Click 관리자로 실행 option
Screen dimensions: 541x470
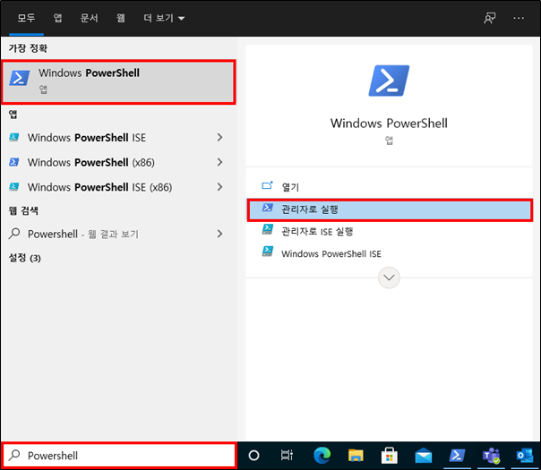click(390, 209)
